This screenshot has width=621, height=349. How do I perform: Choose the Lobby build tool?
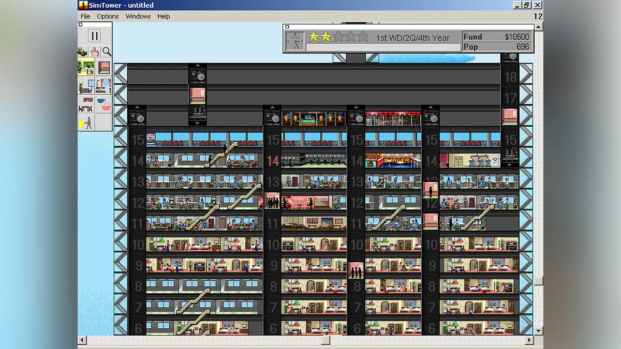tap(86, 67)
